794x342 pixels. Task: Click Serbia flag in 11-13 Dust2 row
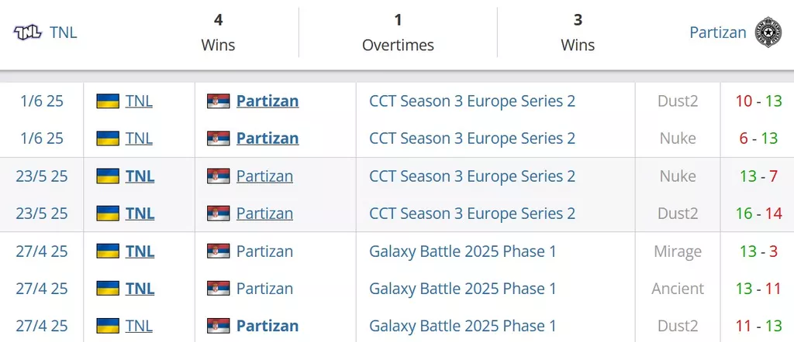218,326
